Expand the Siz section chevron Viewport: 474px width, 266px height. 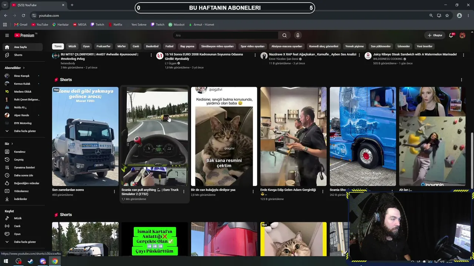pyautogui.click(x=12, y=144)
